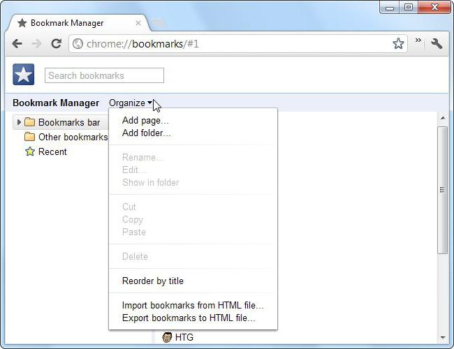This screenshot has height=349, width=454.
Task: Minimize the Chrome window
Action: [x=390, y=8]
